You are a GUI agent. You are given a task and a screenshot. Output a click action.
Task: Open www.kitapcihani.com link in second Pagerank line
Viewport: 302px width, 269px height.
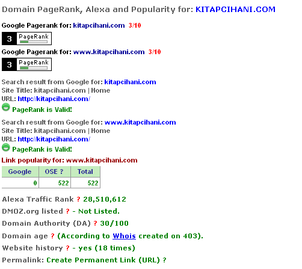(x=109, y=52)
